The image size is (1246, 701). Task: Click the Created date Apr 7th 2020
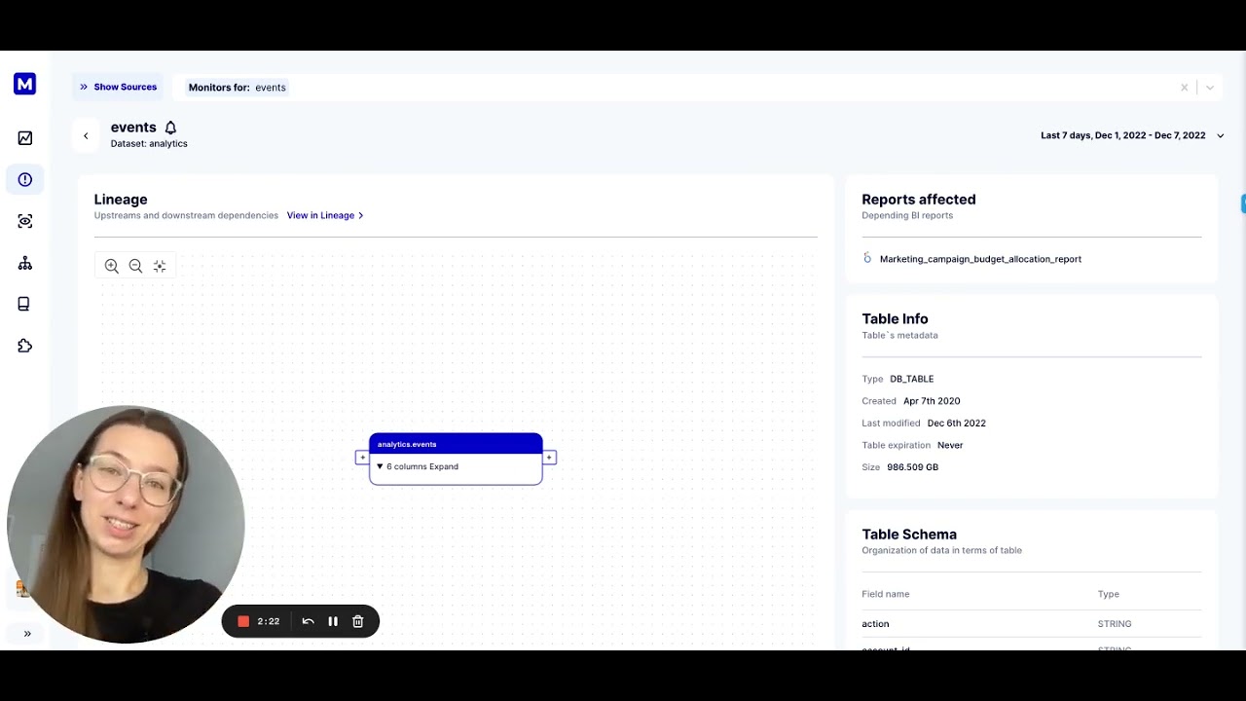coord(932,401)
